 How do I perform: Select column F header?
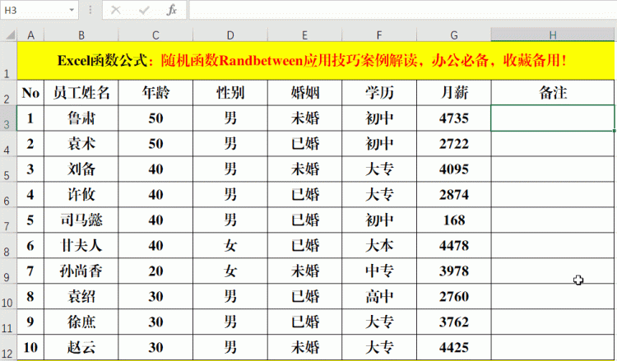379,35
